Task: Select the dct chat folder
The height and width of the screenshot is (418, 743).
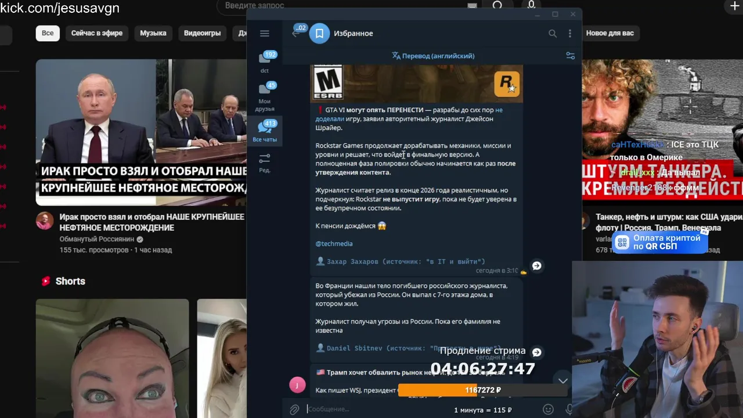Action: 265,63
